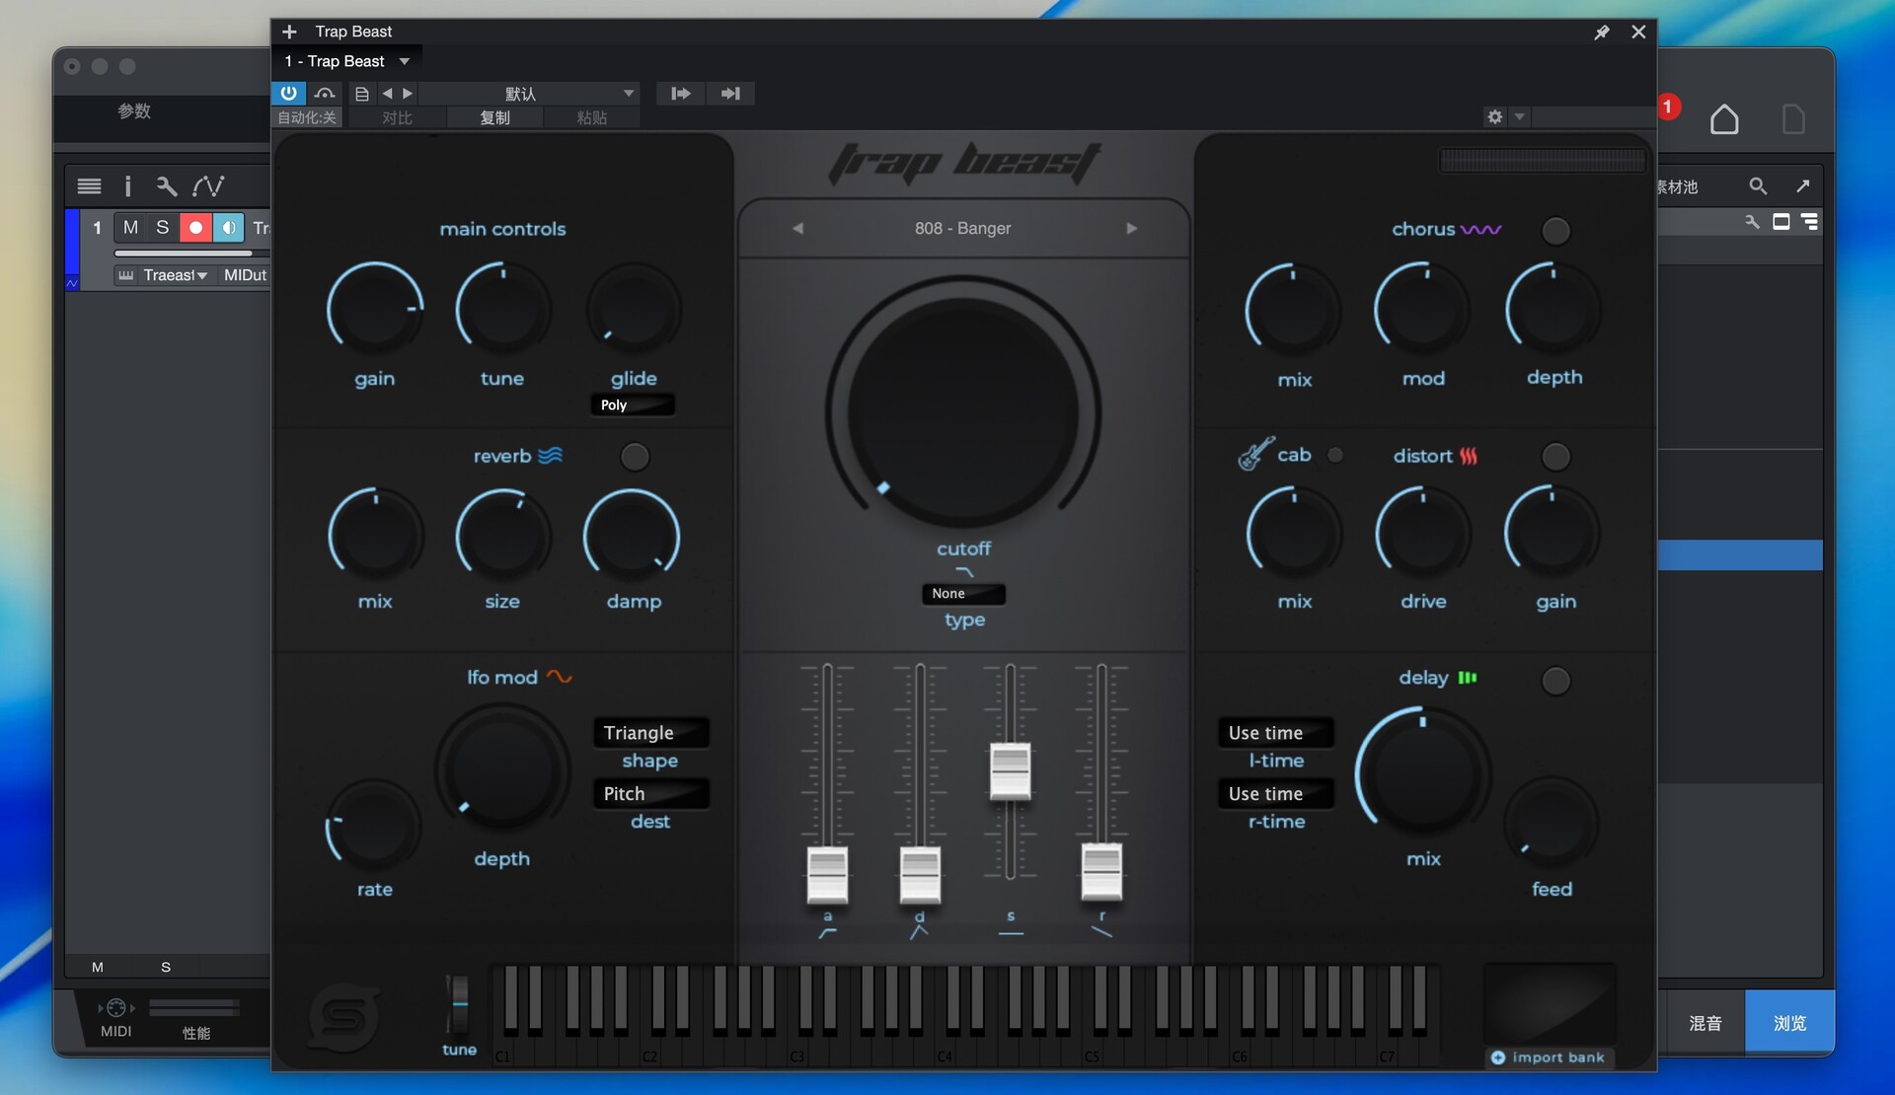Screen dimensions: 1895x1095
Task: Mute track 1 with M button
Action: 130,228
